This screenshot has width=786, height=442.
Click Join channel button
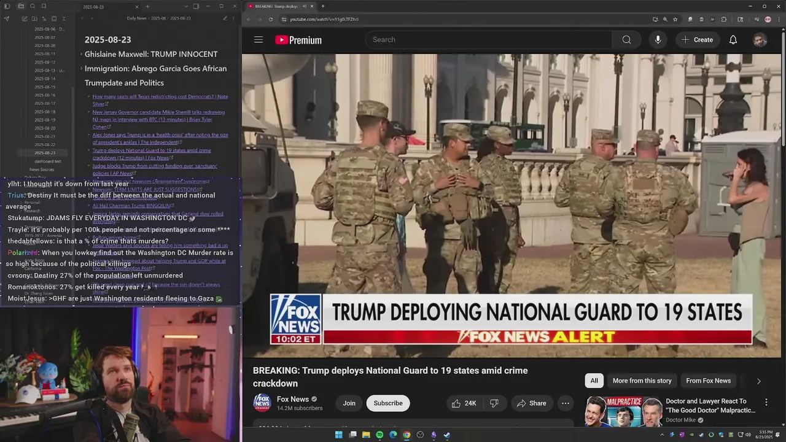tap(349, 403)
